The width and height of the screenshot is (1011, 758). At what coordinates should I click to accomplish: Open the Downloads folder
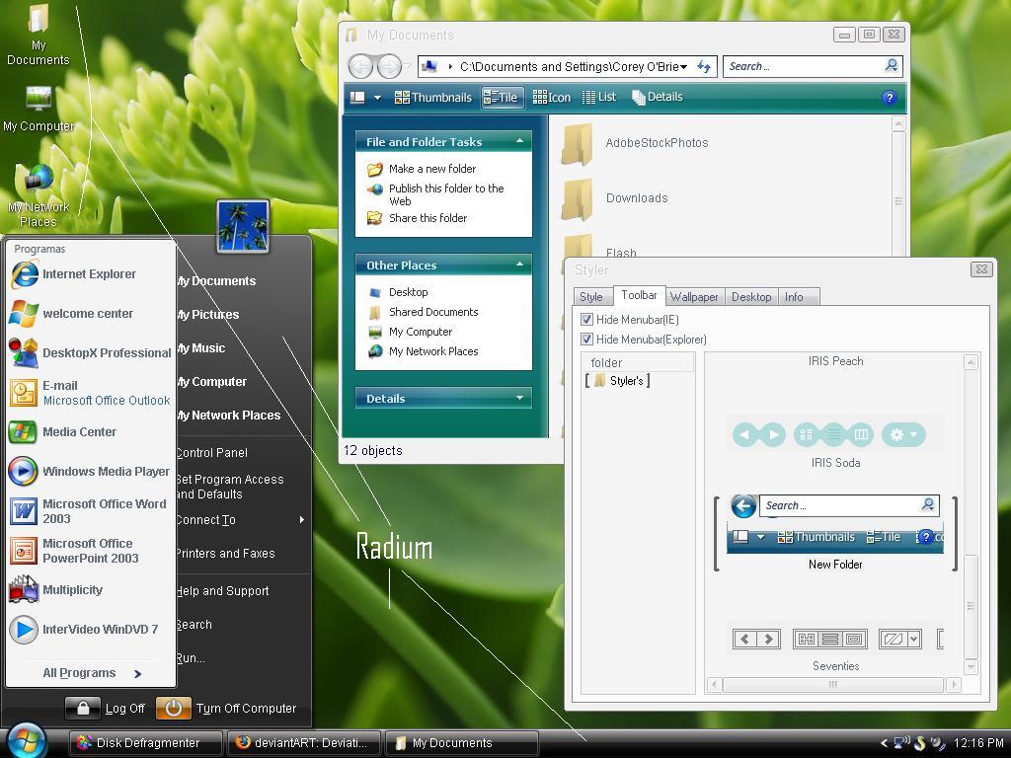pyautogui.click(x=614, y=198)
